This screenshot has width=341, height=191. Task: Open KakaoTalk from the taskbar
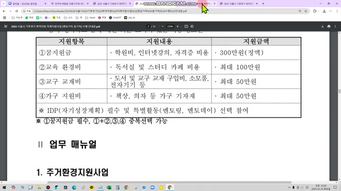coord(92,187)
